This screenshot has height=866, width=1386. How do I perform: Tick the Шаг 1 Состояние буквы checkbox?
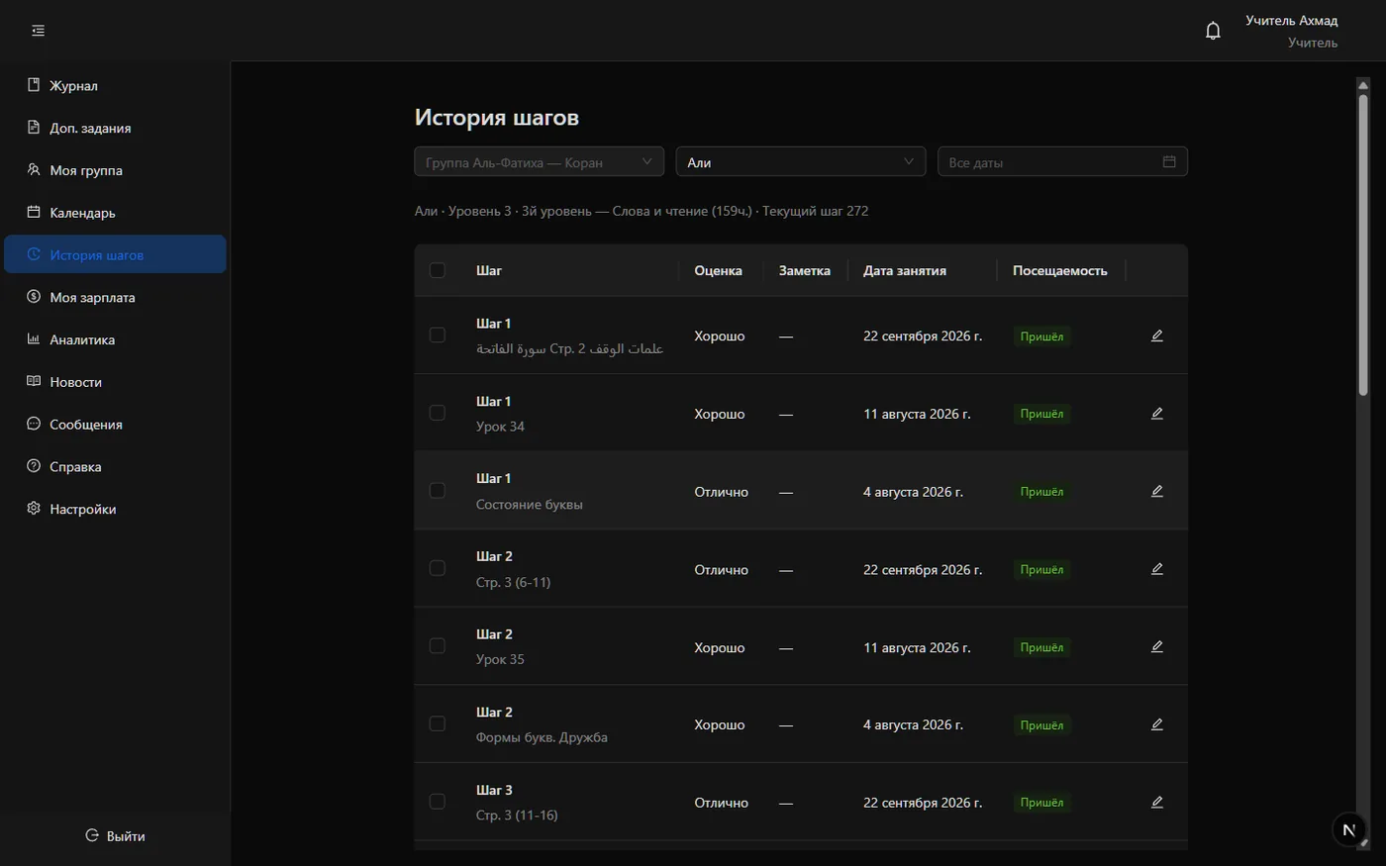(x=438, y=491)
